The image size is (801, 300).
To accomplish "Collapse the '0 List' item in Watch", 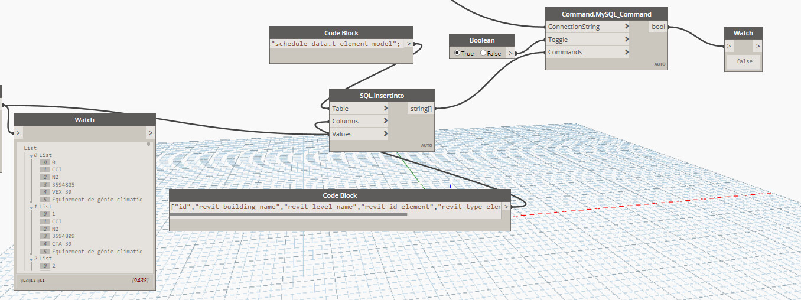I will click(x=31, y=155).
